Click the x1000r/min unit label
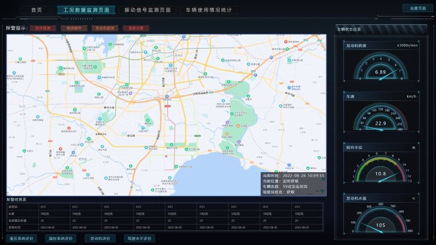Screen dimensions: 436x245 coord(407,45)
